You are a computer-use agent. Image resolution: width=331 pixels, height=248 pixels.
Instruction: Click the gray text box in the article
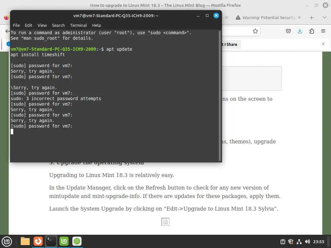(252, 78)
